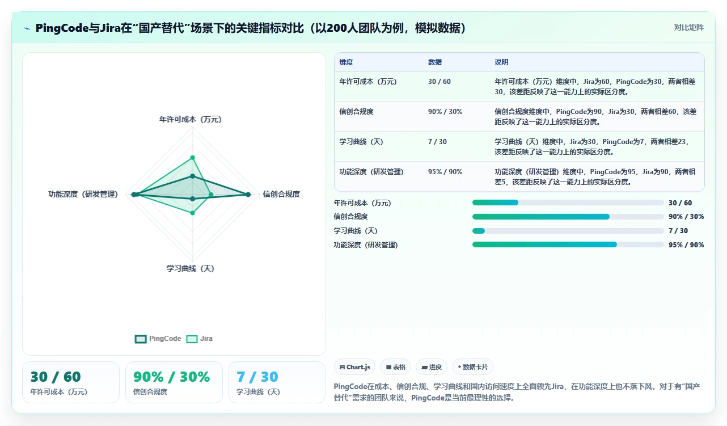
Task: Click the 学习曲线 label beside progress bar
Action: click(x=356, y=231)
